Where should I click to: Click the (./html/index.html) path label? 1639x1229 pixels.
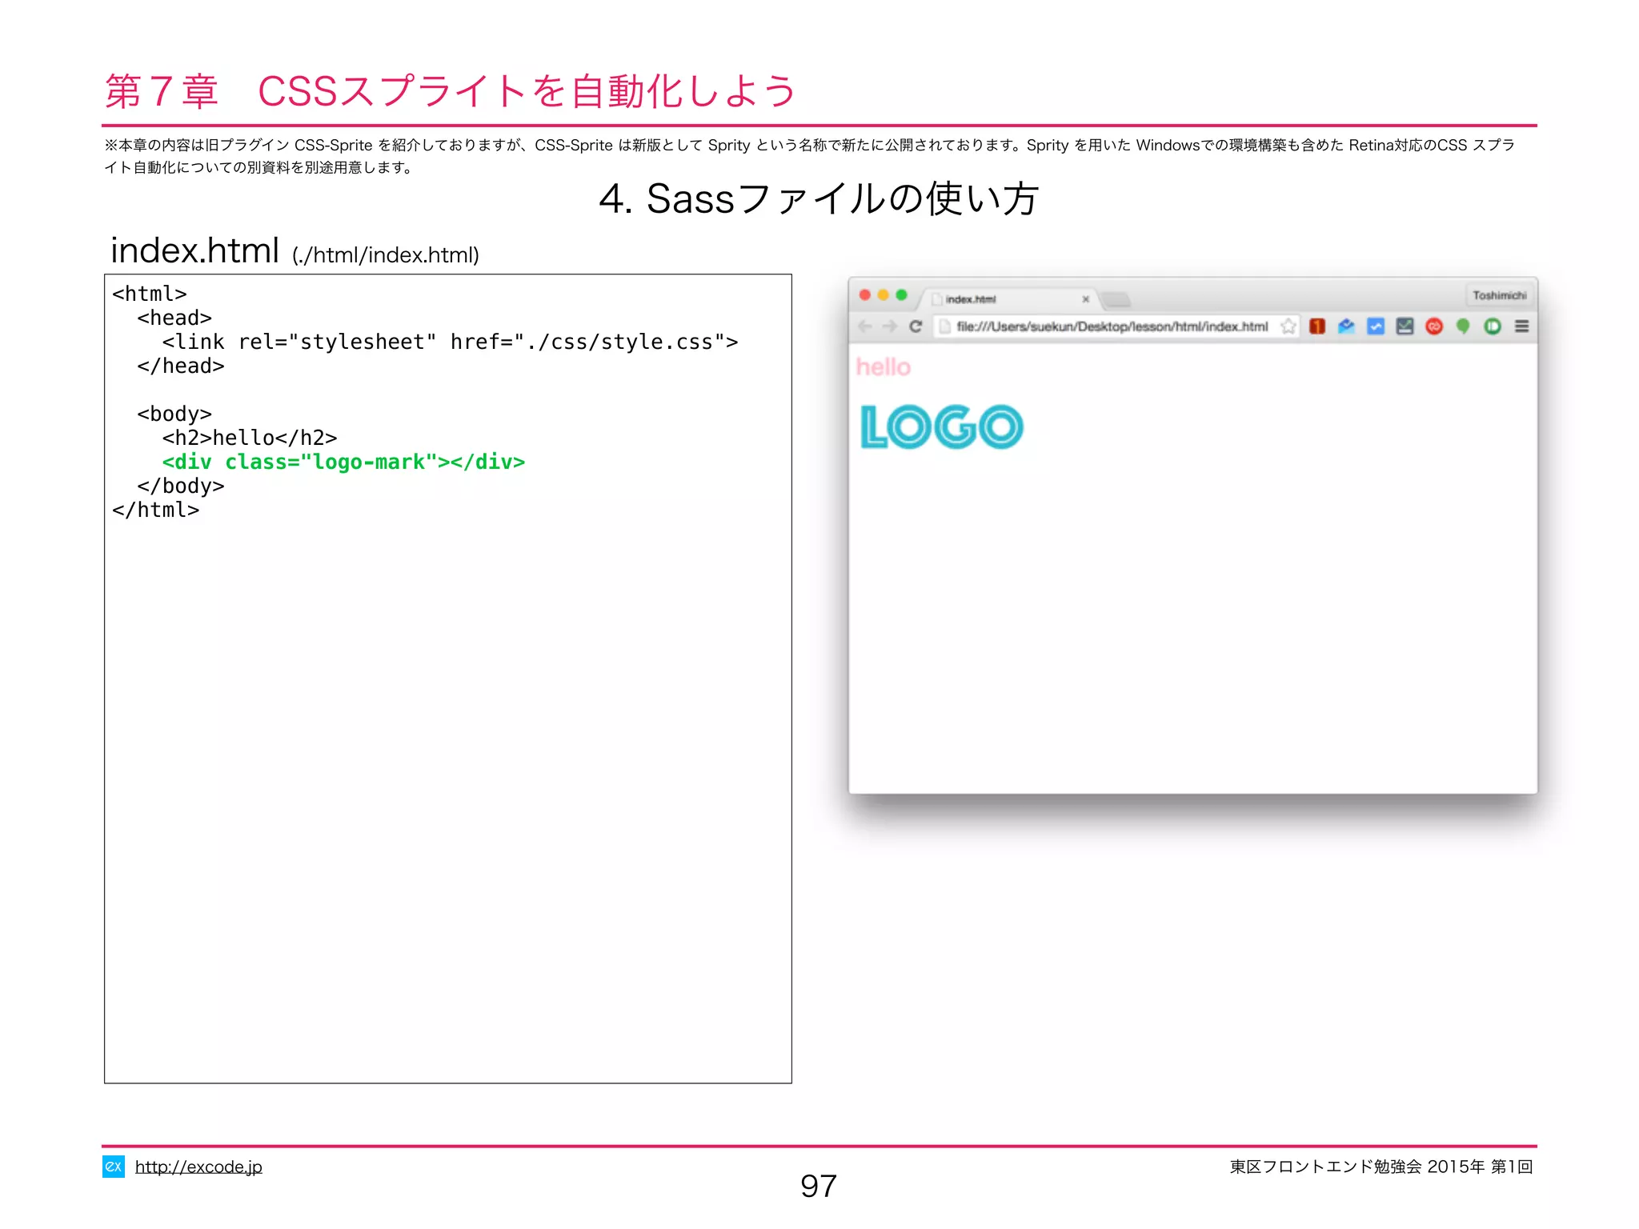386,255
